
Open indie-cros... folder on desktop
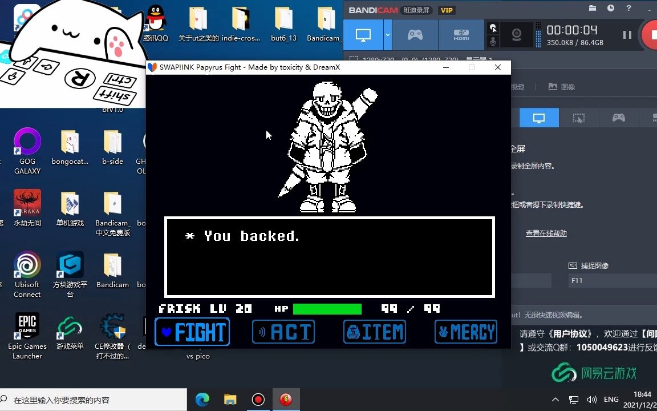(241, 23)
